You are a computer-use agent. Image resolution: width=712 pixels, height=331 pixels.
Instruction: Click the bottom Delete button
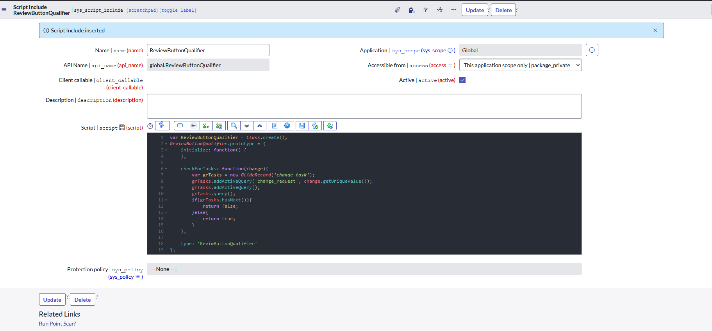[82, 299]
